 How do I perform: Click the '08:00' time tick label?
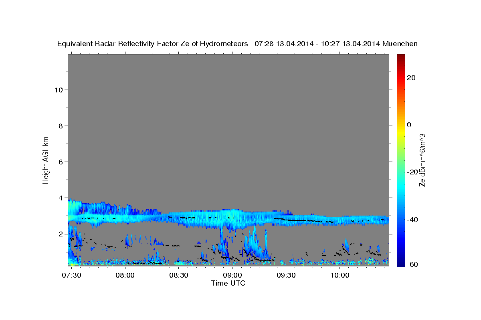click(125, 276)
